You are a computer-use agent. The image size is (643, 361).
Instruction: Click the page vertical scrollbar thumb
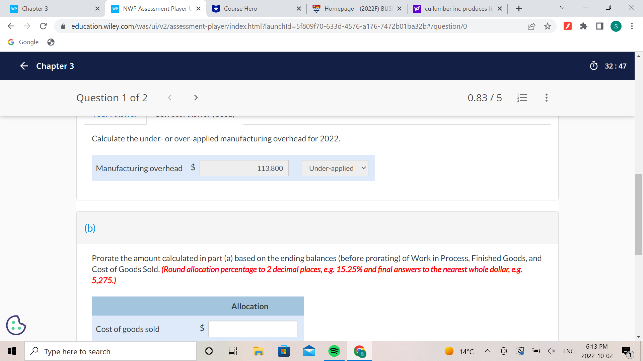(x=639, y=214)
